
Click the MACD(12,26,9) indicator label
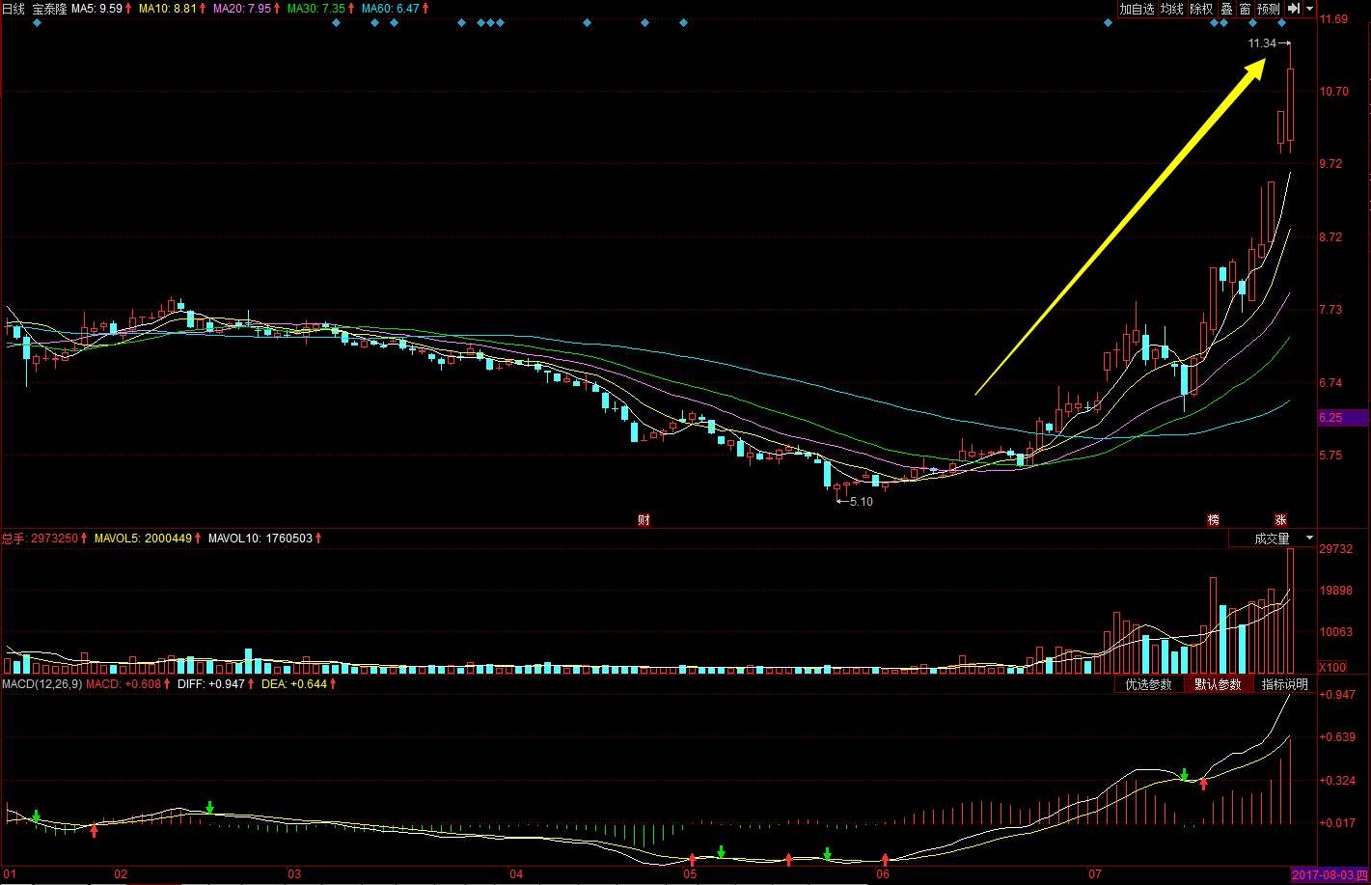coord(41,684)
